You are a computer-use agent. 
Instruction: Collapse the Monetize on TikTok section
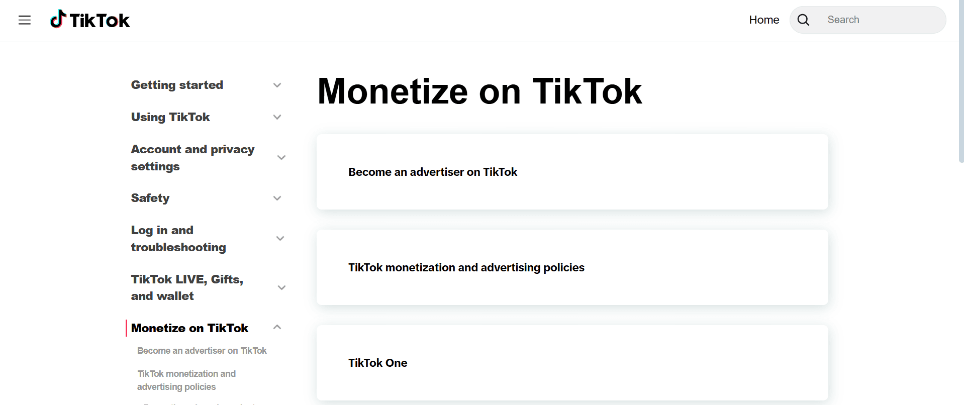pyautogui.click(x=276, y=327)
